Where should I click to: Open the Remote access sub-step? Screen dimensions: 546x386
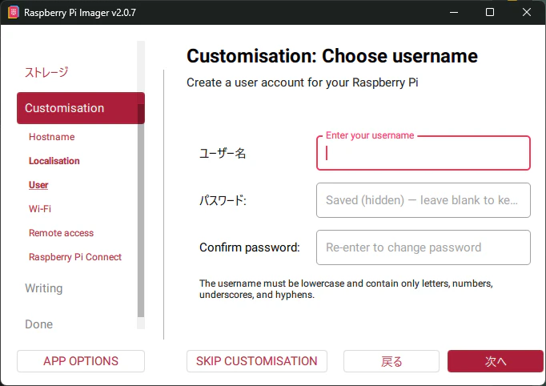pyautogui.click(x=61, y=233)
